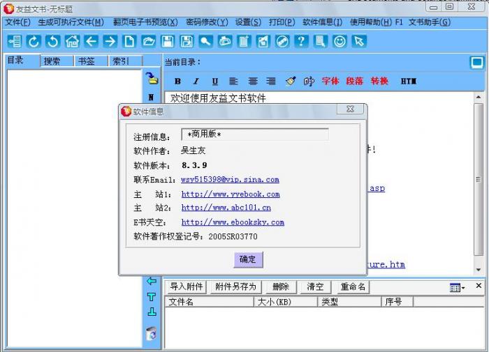Open the 设置(S) menu
489x352 pixels.
(248, 22)
